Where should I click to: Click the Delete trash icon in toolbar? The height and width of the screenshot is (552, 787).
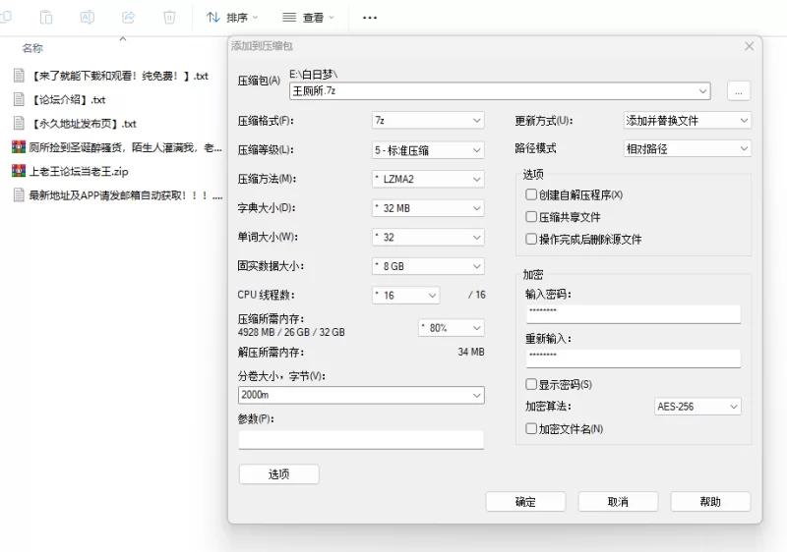(x=169, y=18)
